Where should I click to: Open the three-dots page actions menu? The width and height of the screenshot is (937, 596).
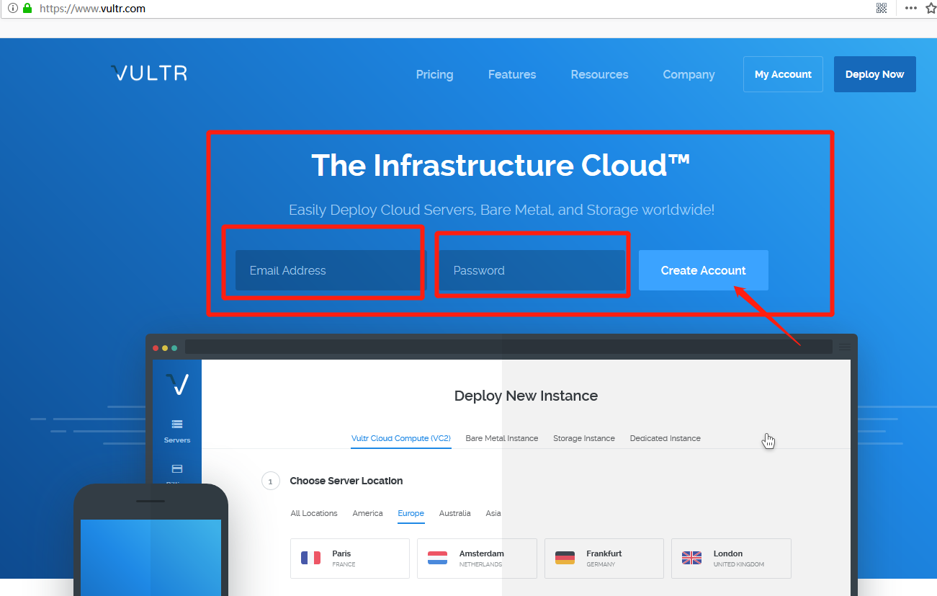click(911, 8)
